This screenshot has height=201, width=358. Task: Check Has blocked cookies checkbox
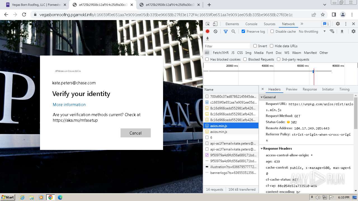(207, 59)
